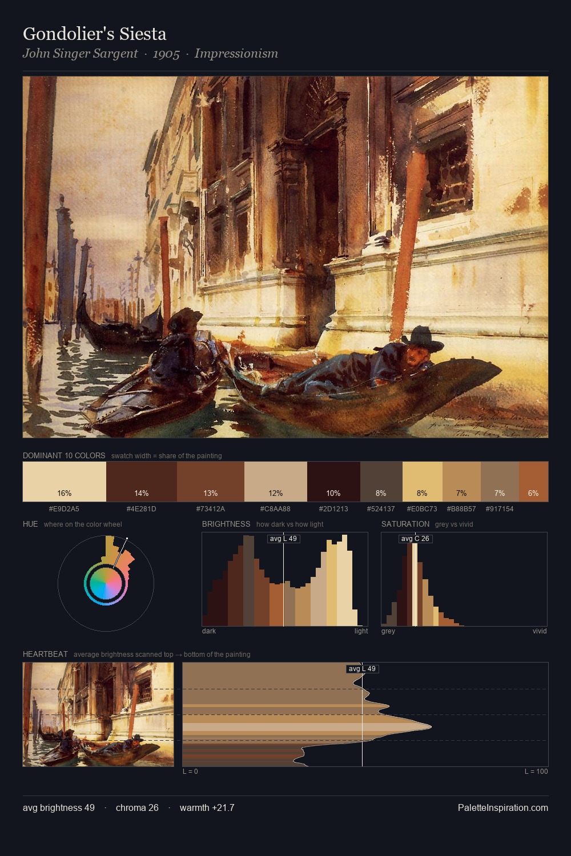Image resolution: width=571 pixels, height=856 pixels.
Task: Select the hex label #4E281D
Action: (142, 509)
